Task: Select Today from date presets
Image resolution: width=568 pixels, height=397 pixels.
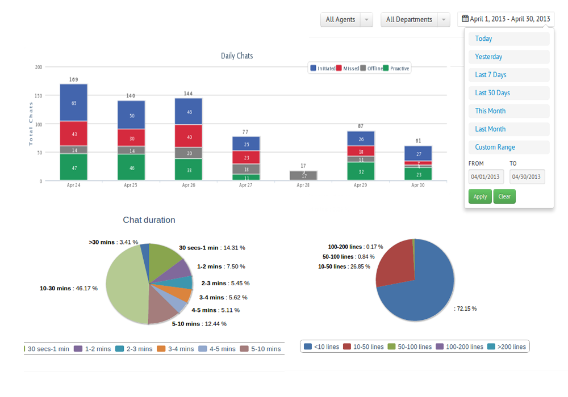Action: 509,39
